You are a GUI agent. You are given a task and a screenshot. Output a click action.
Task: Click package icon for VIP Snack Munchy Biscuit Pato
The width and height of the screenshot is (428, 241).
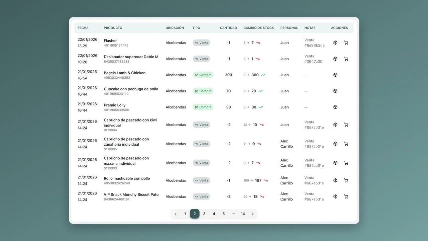coord(335,196)
